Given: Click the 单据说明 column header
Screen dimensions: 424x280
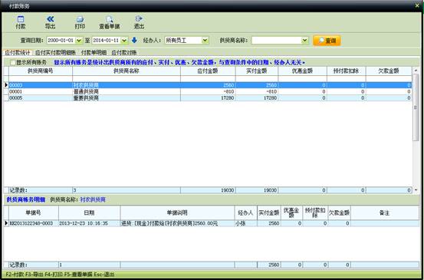Looking at the screenshot, I should point(177,212).
